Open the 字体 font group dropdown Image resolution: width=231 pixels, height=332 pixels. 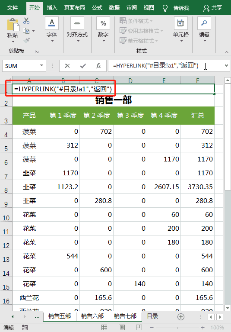pos(52,29)
